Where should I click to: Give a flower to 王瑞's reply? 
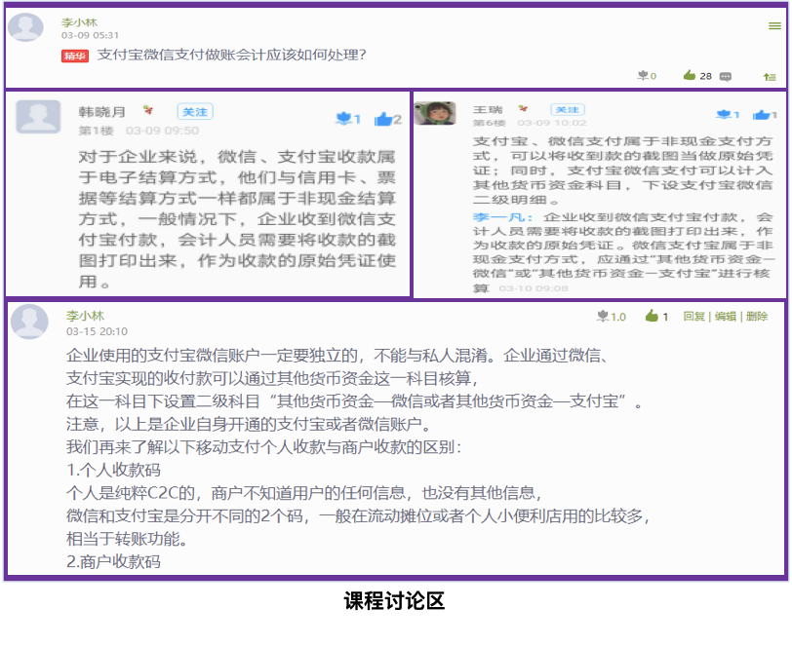coord(724,115)
